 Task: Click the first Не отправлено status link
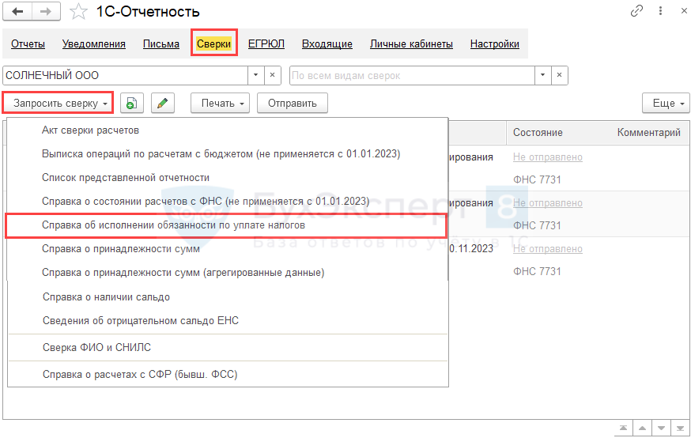547,157
